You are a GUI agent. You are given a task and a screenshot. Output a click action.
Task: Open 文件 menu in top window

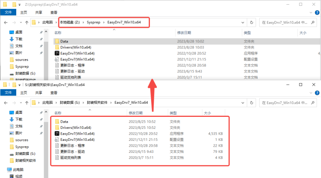coord(8,12)
